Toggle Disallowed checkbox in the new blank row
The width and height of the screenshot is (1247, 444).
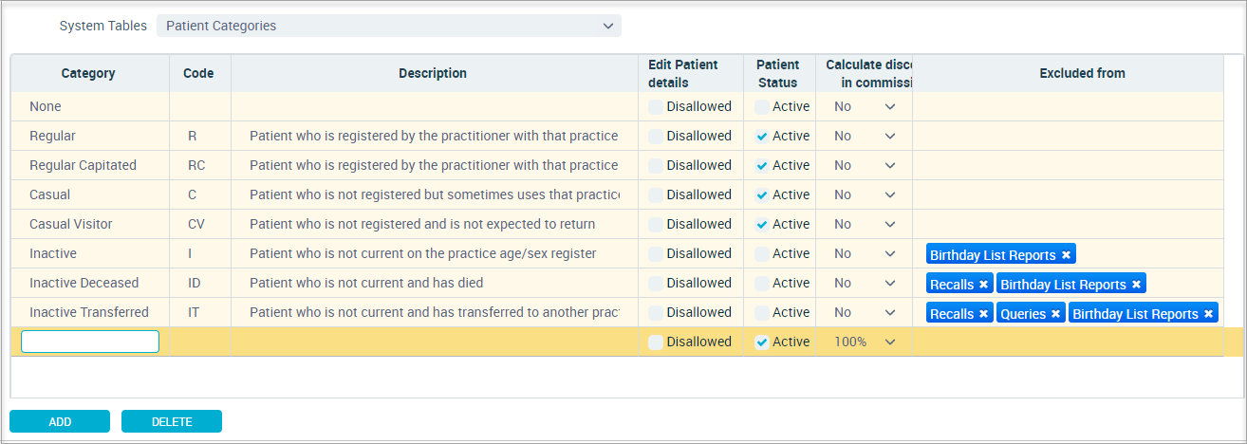[x=656, y=342]
